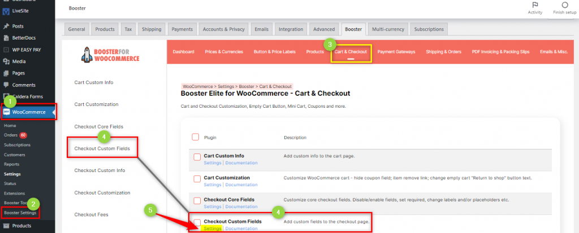Open the Booster Settings submenu item

click(x=20, y=213)
